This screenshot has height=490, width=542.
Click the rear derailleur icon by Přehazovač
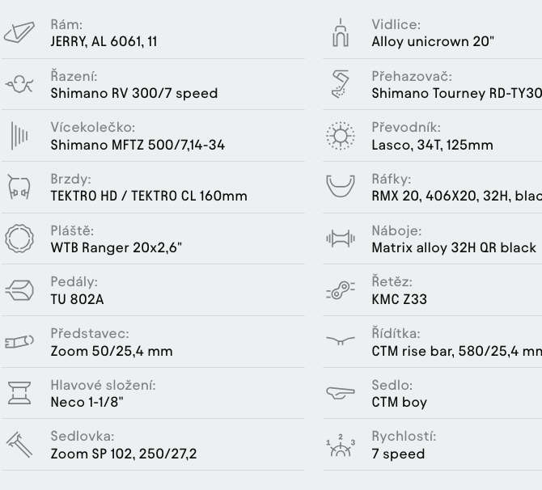[x=341, y=84]
